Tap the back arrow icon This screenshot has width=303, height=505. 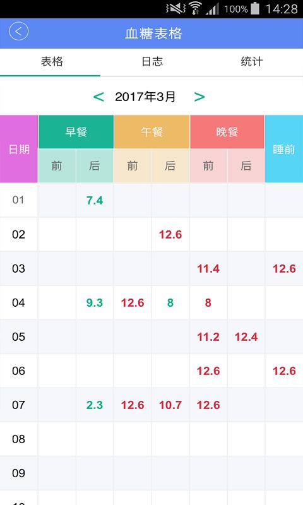19,31
